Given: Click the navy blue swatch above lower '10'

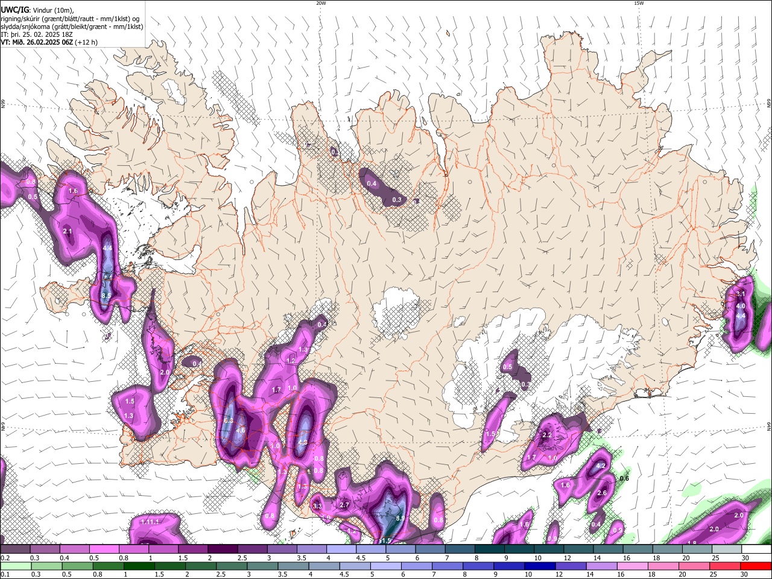Looking at the screenshot, I should tap(540, 566).
